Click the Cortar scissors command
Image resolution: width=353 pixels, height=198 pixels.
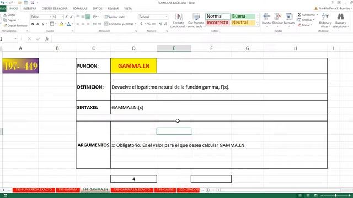pos(9,15)
